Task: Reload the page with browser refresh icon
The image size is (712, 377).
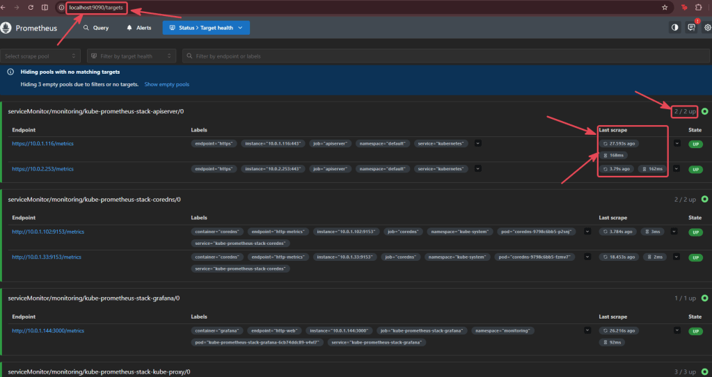Action: coord(31,7)
